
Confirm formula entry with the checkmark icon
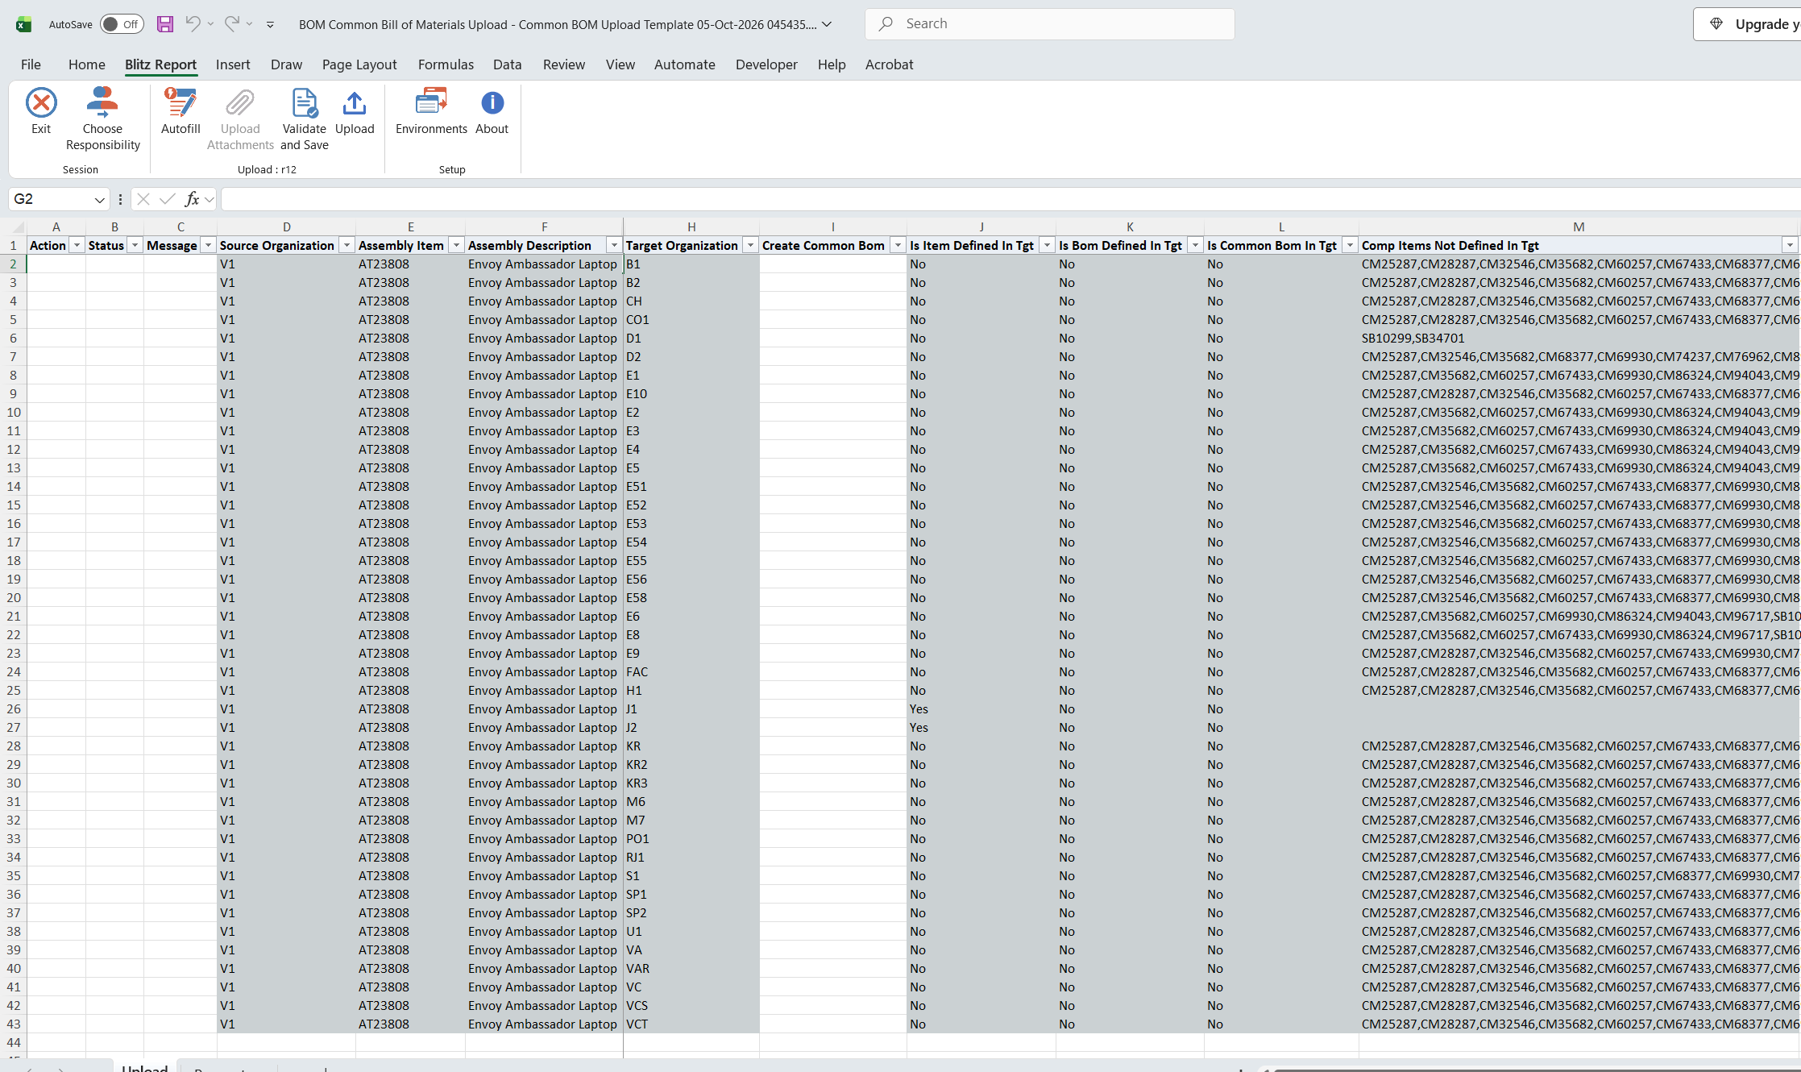coord(168,199)
